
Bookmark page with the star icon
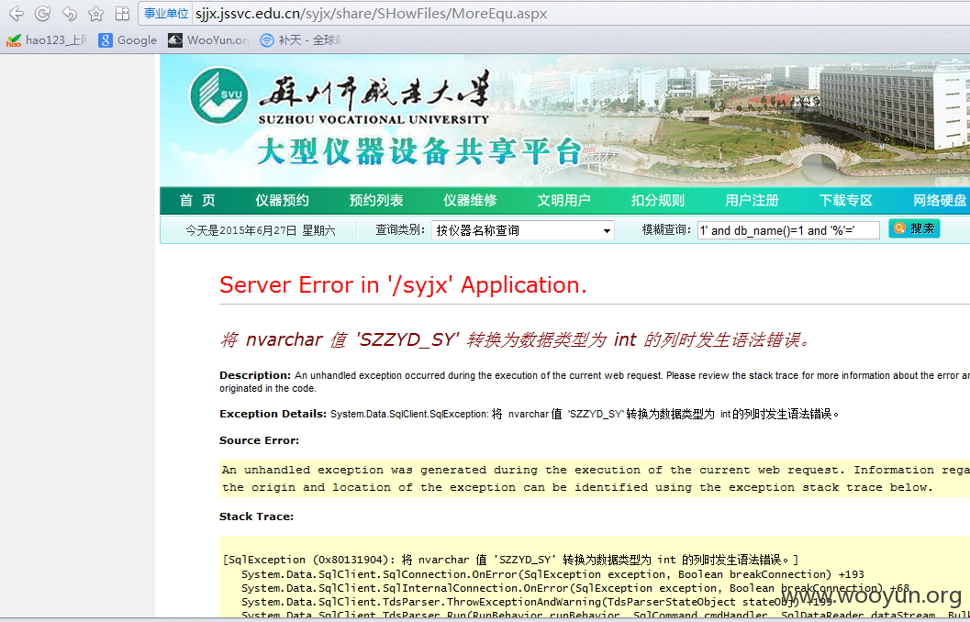[x=95, y=14]
